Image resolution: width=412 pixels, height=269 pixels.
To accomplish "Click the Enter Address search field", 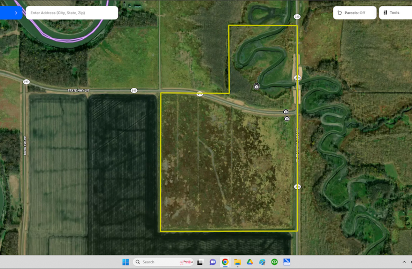I will coord(72,13).
